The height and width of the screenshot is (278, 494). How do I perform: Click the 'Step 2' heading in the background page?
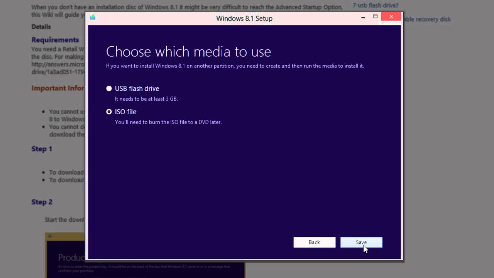tap(42, 202)
